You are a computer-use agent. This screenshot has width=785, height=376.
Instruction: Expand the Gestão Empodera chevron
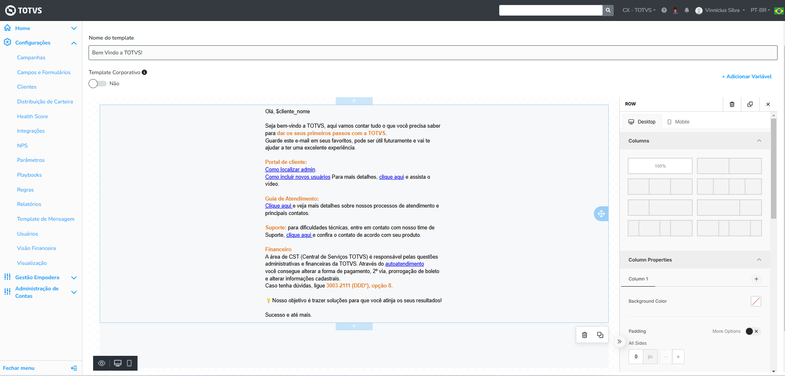[74, 278]
